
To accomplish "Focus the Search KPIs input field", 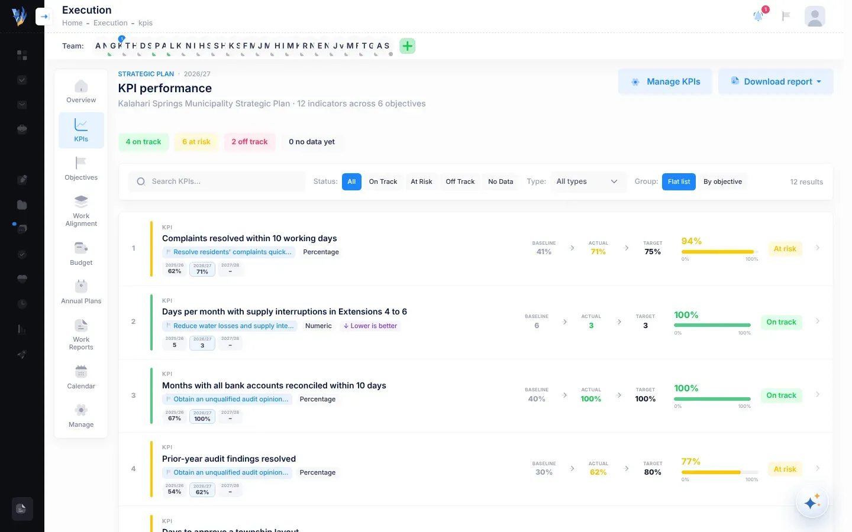I will pyautogui.click(x=217, y=181).
